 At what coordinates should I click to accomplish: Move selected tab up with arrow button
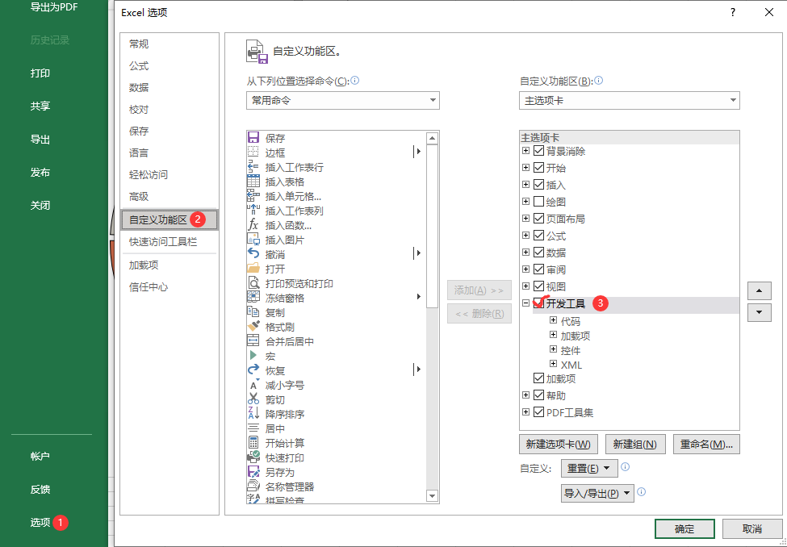point(760,290)
